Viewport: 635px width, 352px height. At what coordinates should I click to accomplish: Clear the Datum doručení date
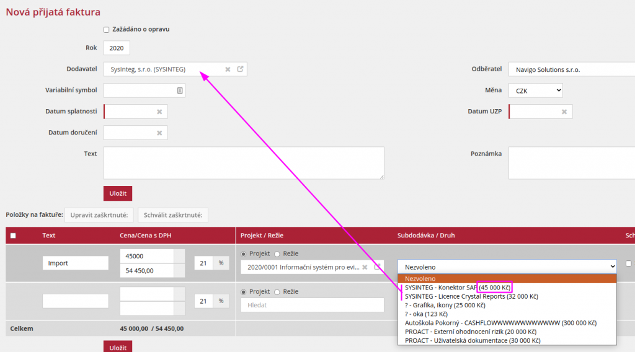159,133
